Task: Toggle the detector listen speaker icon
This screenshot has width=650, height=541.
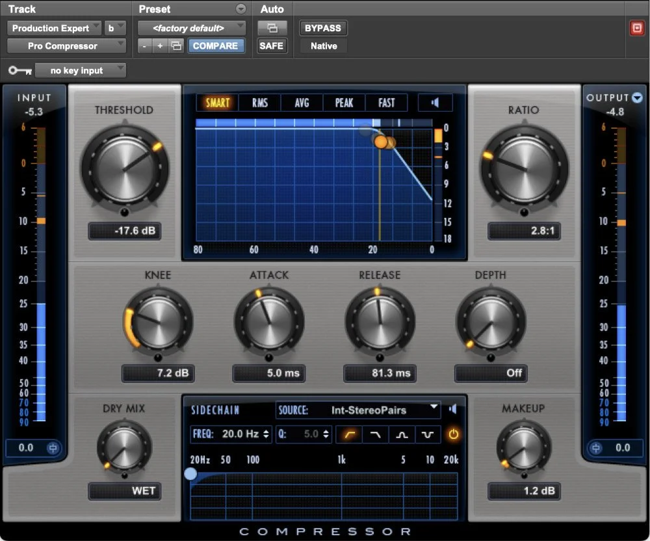Action: tap(435, 102)
